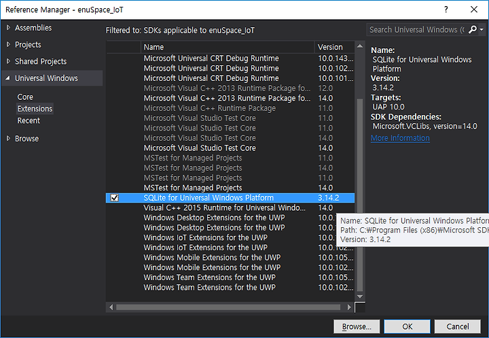
Task: Sort by the Name column header
Action: [x=228, y=47]
